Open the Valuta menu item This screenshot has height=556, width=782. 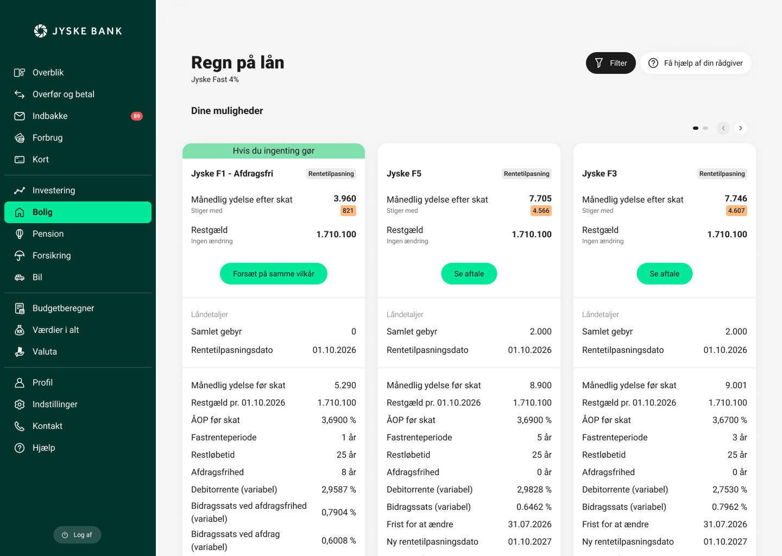(x=78, y=352)
